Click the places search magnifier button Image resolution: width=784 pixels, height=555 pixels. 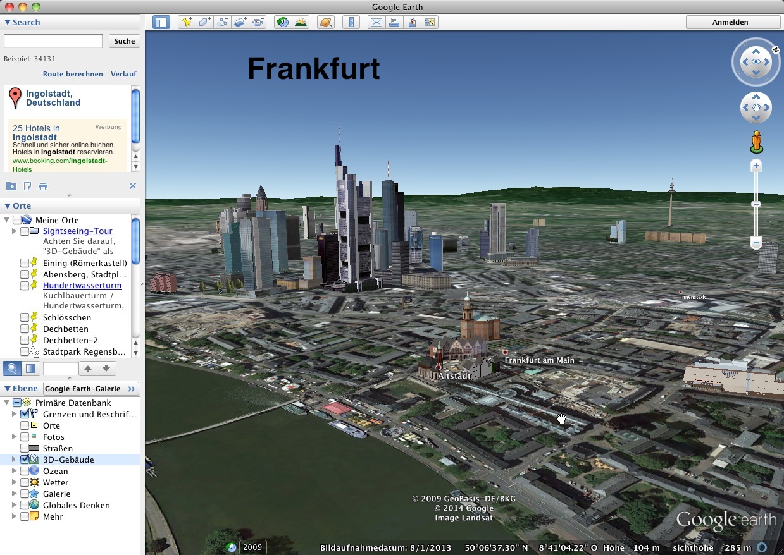coord(12,369)
